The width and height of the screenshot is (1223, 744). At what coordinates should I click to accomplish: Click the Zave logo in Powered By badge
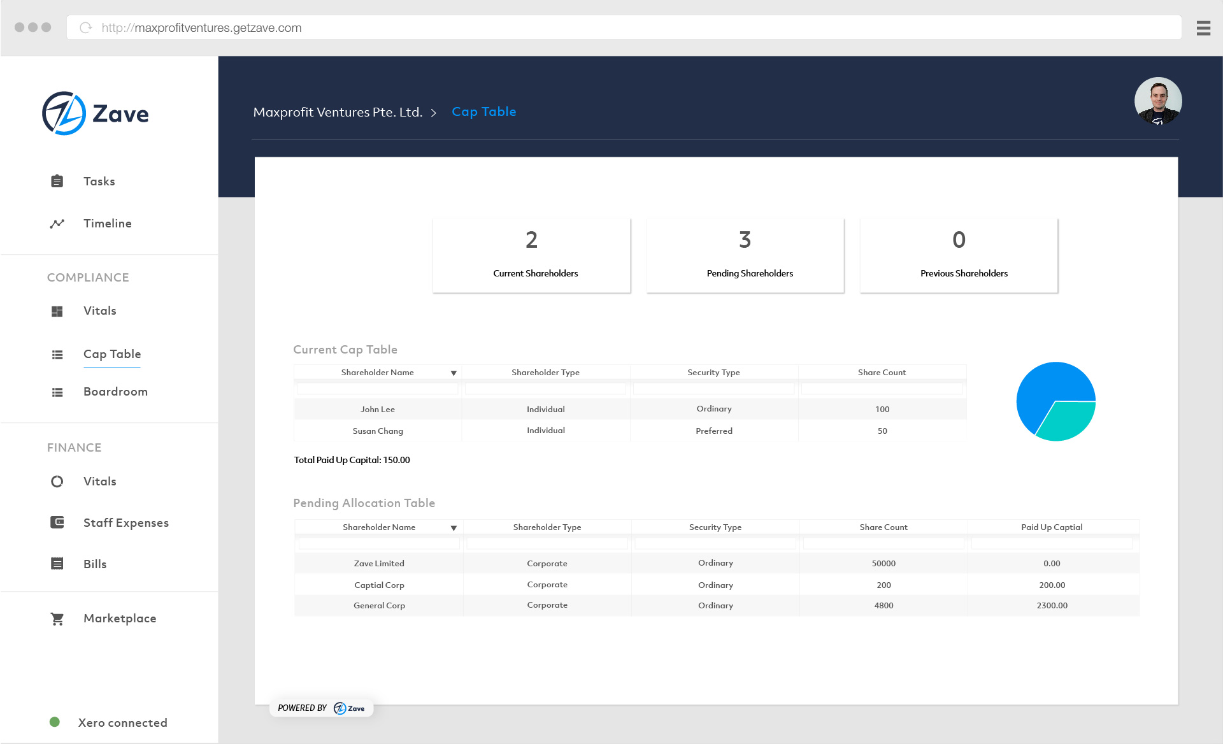pos(349,708)
